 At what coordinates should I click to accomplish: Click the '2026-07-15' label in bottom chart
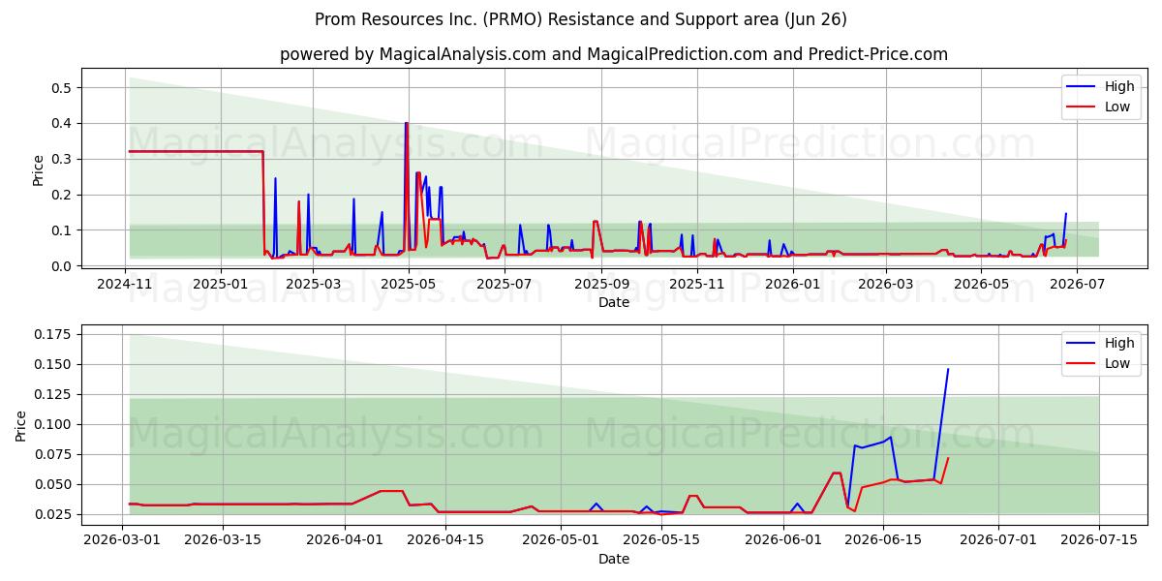[x=1099, y=540]
